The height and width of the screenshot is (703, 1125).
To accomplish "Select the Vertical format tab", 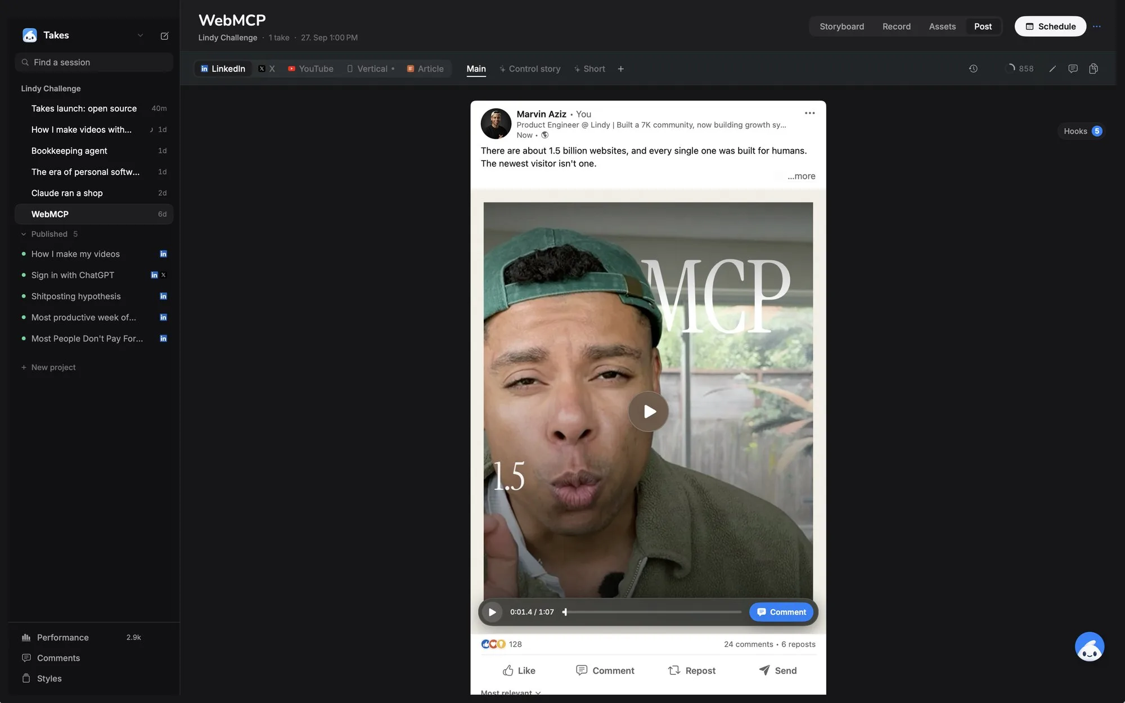I will (x=371, y=69).
